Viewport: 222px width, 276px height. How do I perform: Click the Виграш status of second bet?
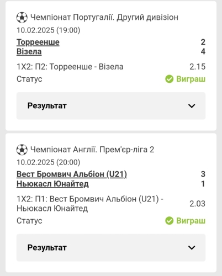tap(191, 221)
